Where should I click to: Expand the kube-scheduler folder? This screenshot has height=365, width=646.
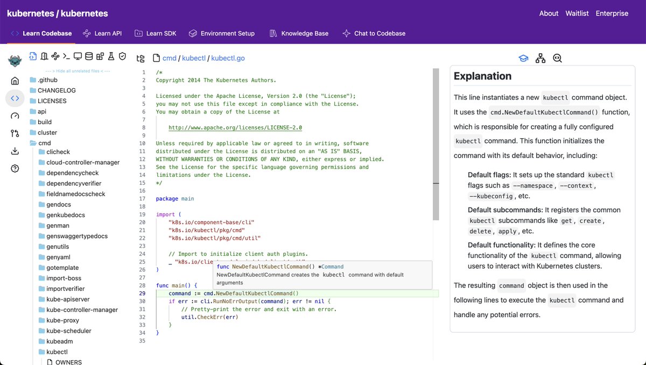65,331
